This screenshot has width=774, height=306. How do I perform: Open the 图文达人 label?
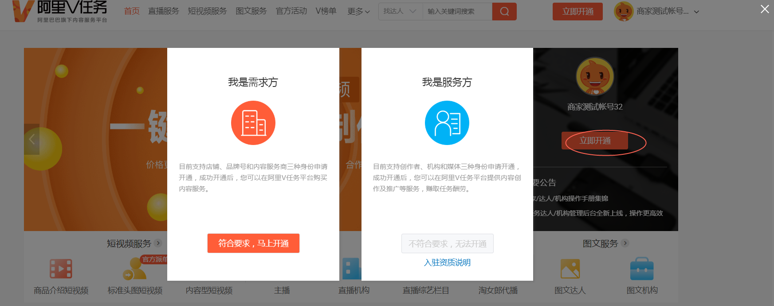pos(570,290)
